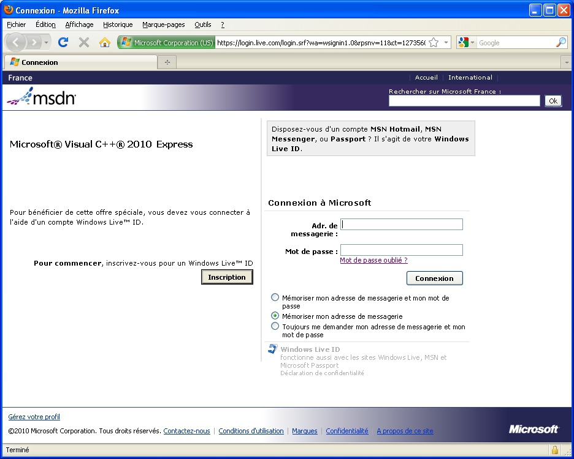Click the padlock icon in the status bar
The image size is (574, 459).
[x=554, y=450]
